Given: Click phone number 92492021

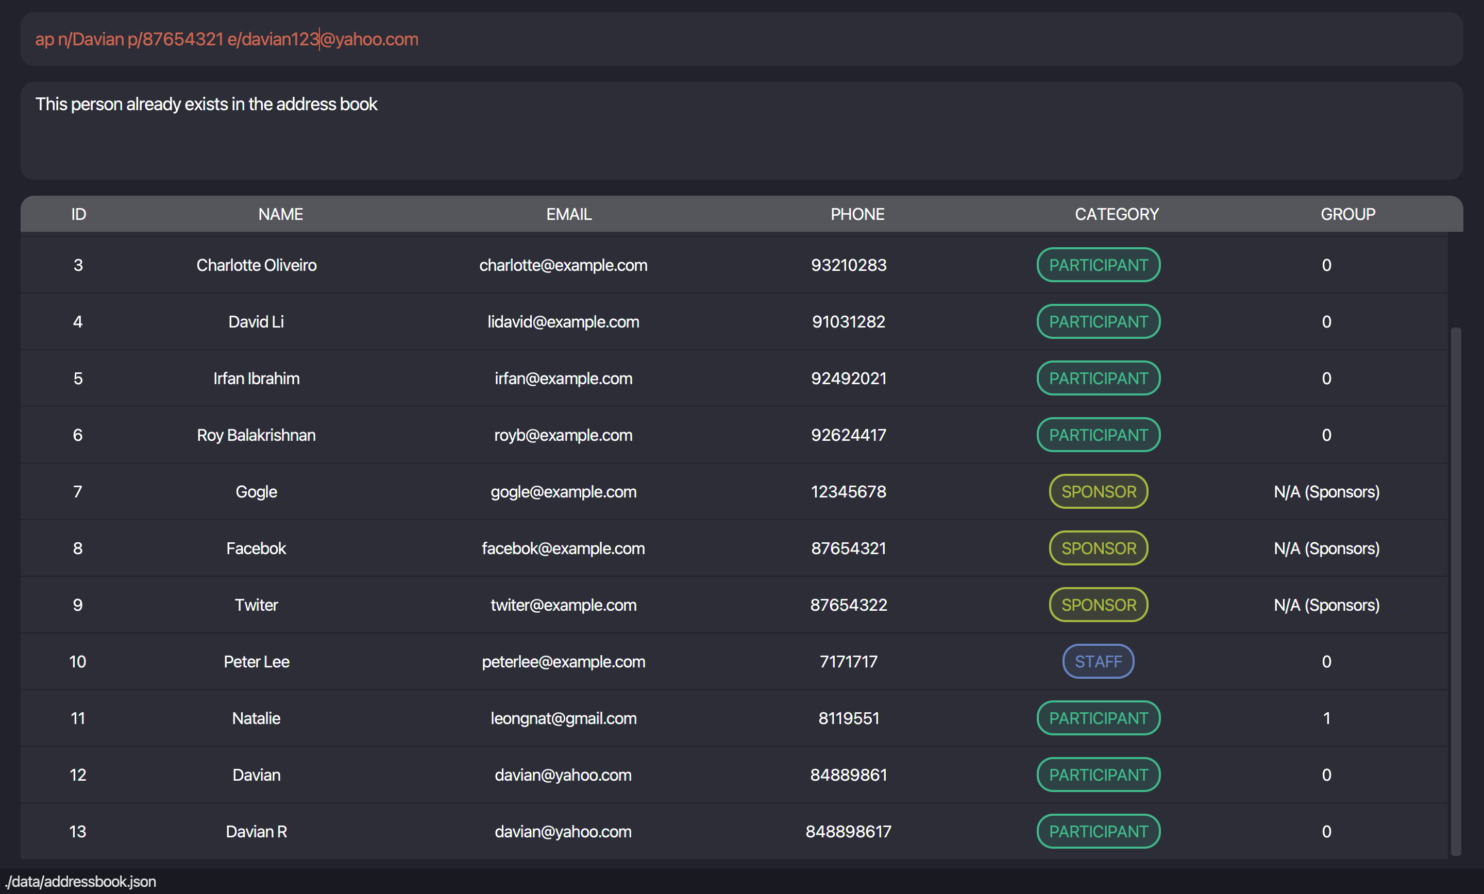Looking at the screenshot, I should pos(849,378).
